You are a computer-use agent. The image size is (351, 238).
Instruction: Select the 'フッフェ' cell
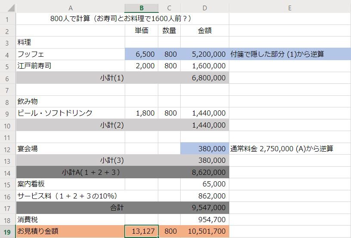pyautogui.click(x=70, y=54)
